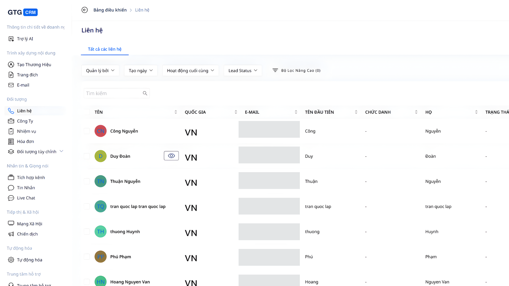Open the Tự động hóa gear icon

[11, 260]
